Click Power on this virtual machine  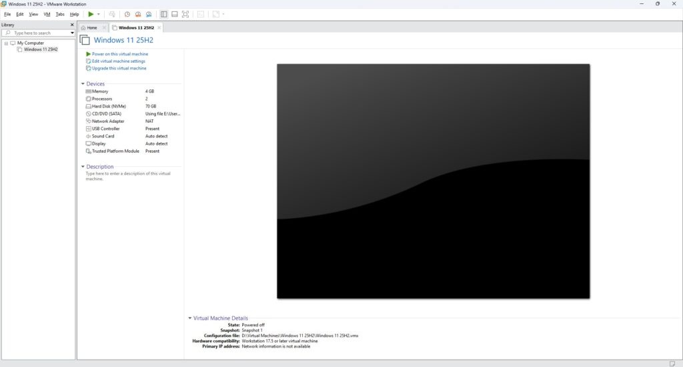coord(120,54)
